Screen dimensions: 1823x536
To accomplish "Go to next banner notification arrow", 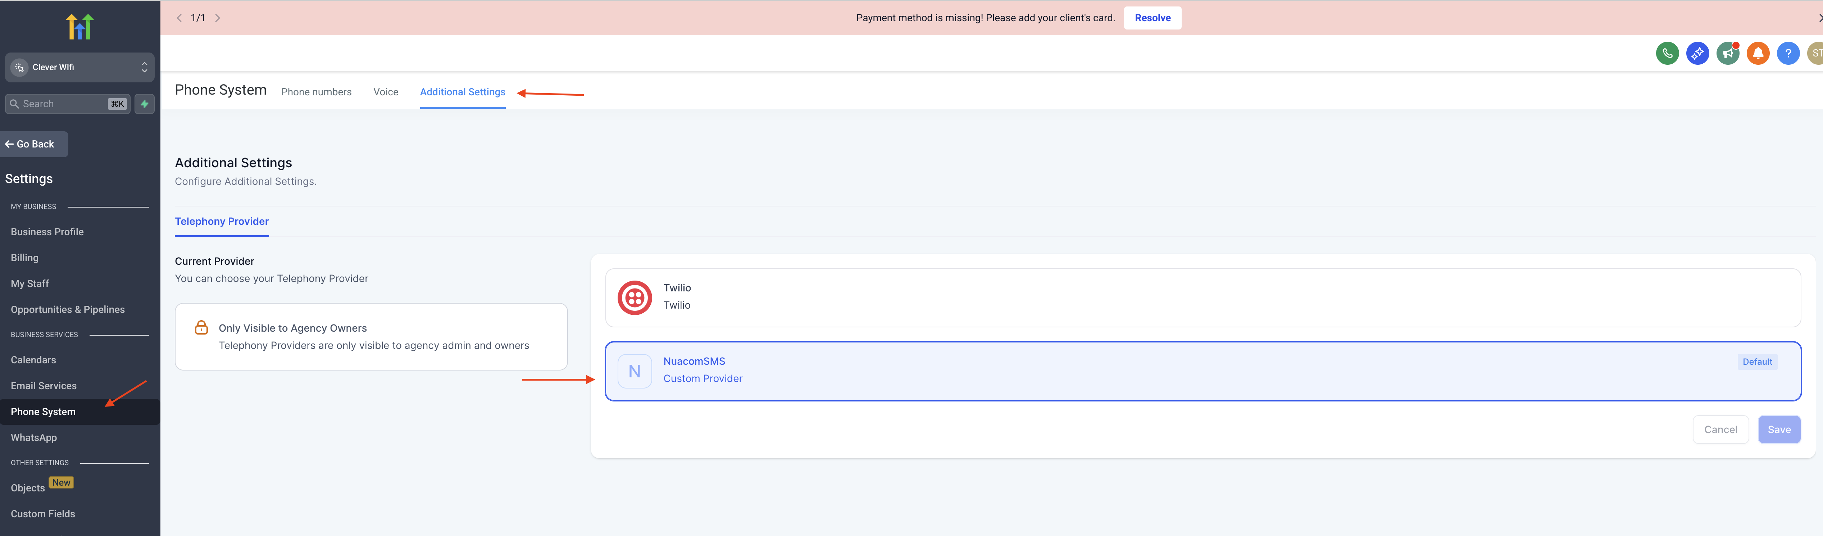I will [x=217, y=18].
